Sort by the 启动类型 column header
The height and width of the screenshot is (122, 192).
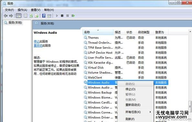(145, 32)
